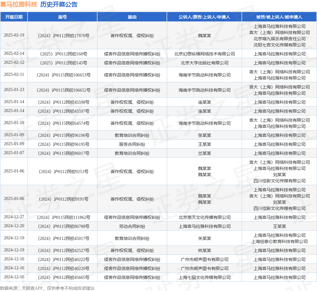Viewport: 317px width, 291px height.
Task: Click the date 2025-01-10
Action: (14, 123)
